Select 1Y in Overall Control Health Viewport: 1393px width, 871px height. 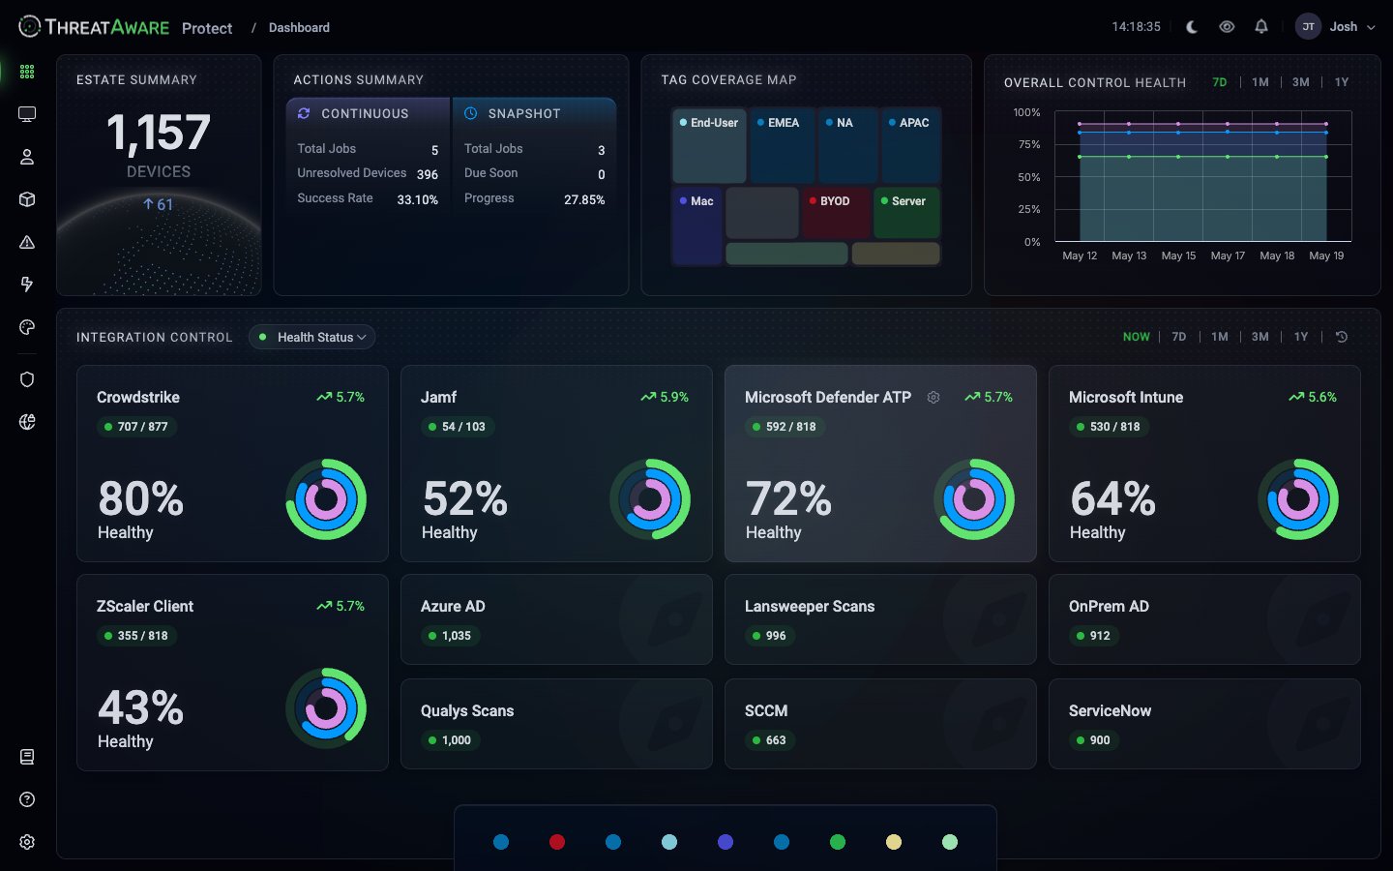pyautogui.click(x=1342, y=82)
